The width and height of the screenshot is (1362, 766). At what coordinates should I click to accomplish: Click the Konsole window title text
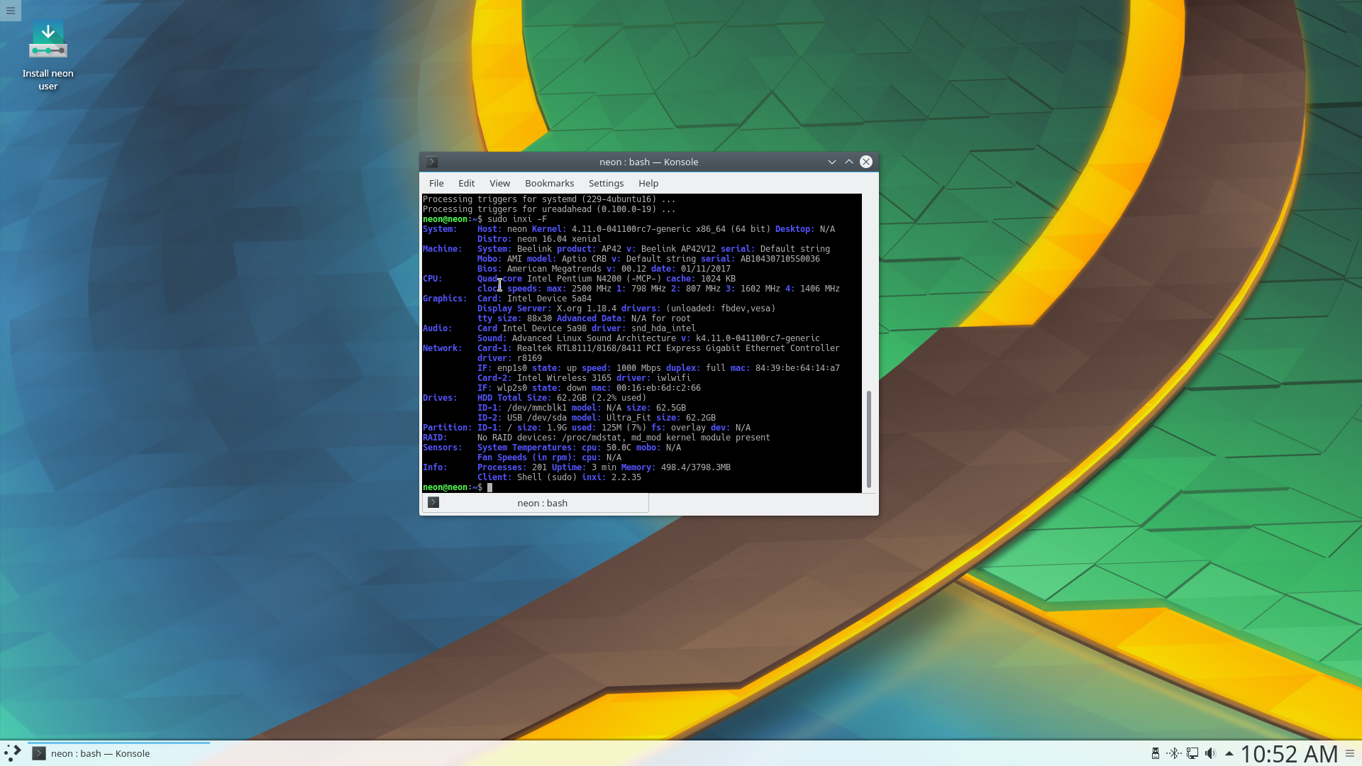(x=648, y=162)
